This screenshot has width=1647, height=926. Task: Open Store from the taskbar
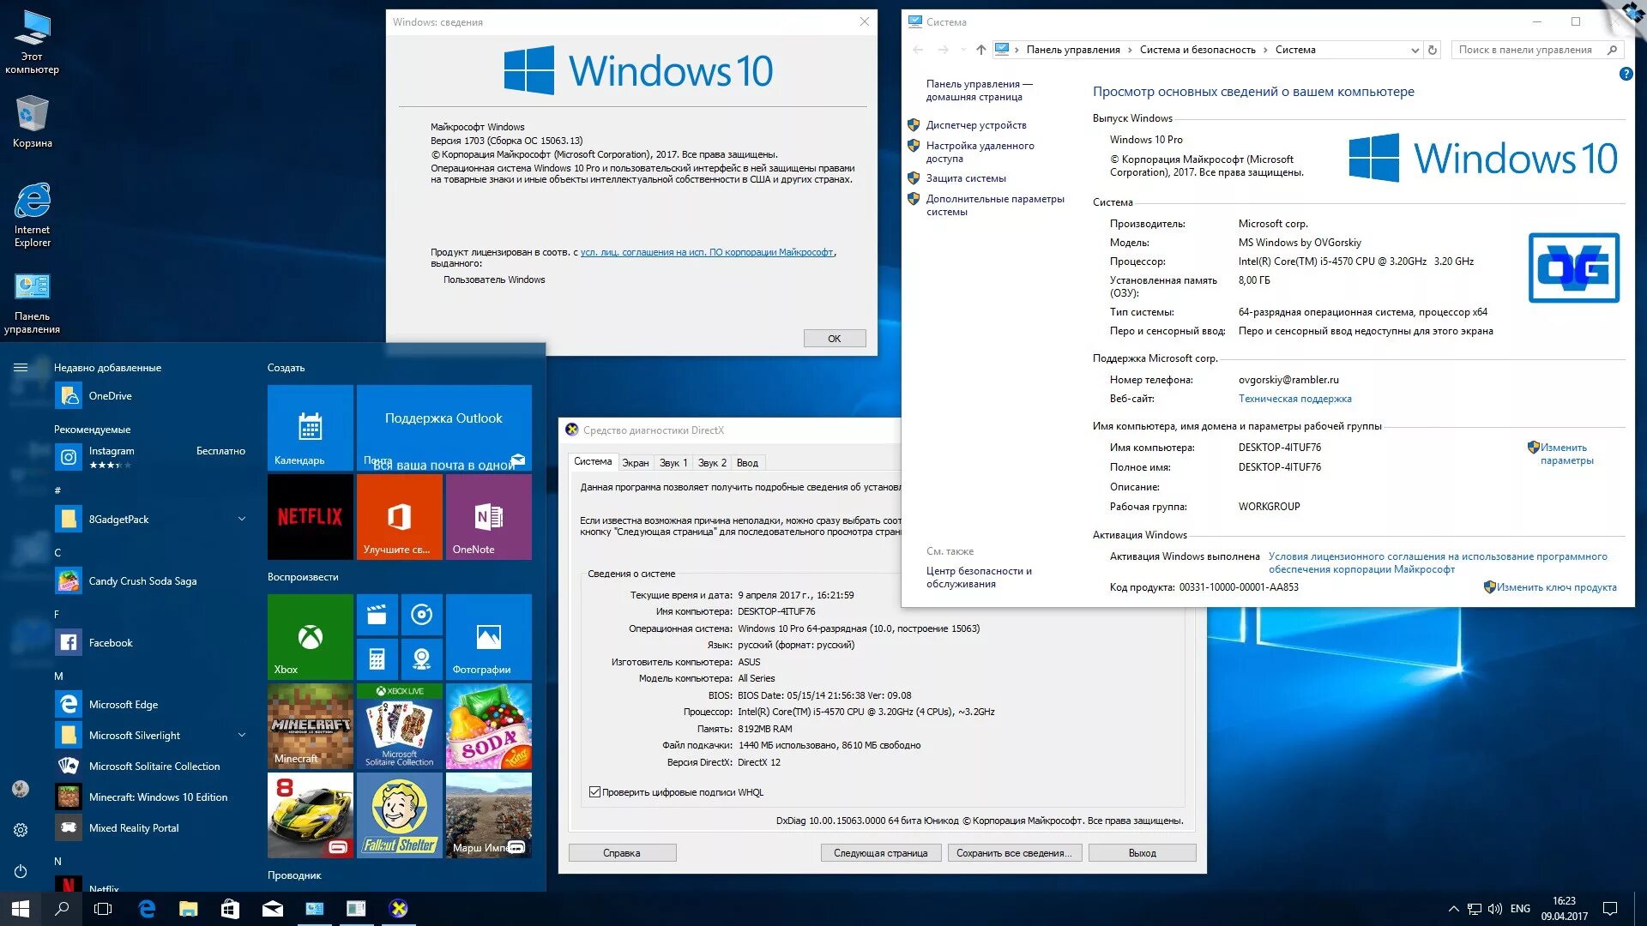pos(230,909)
